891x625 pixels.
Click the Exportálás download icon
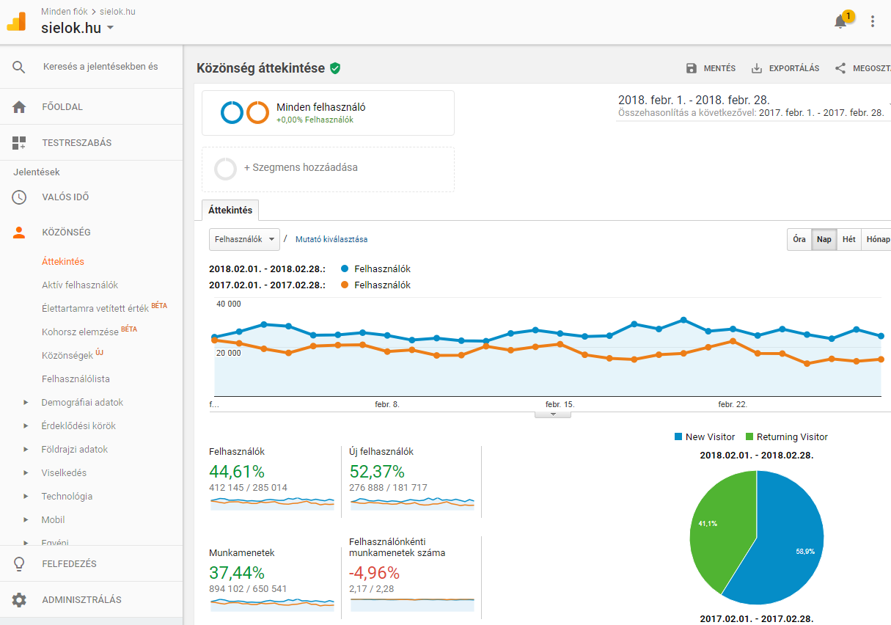click(755, 67)
